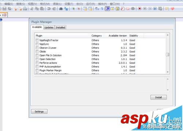183x131 pixels.
Task: Click the Stop Recording macro icon
Action: [x=145, y=9]
